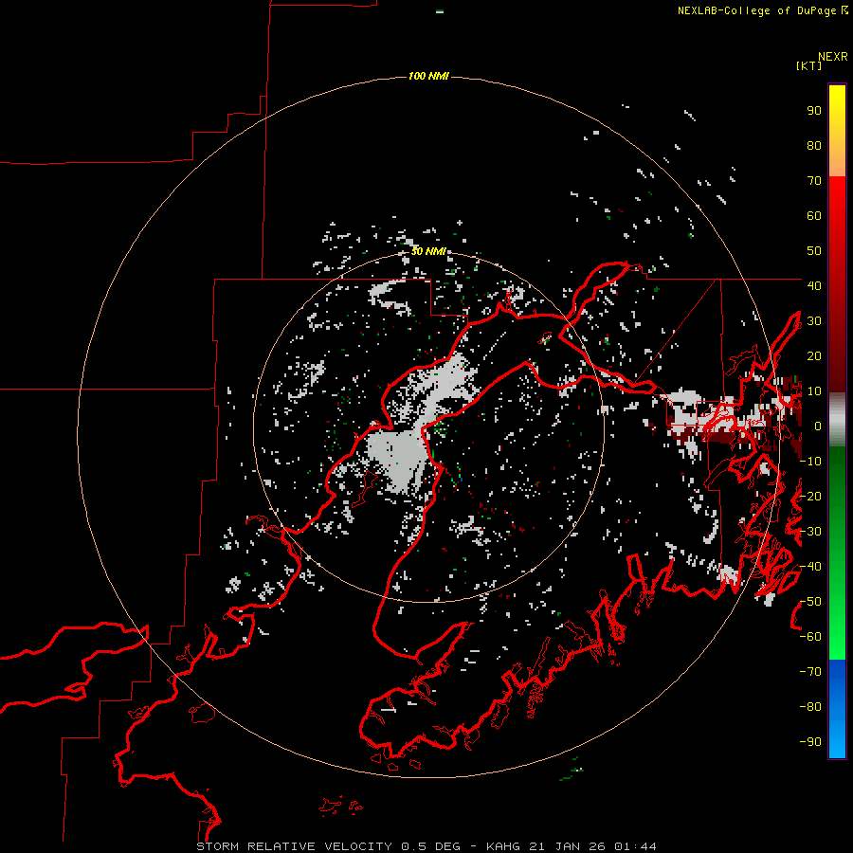
Task: Click the gray zero-velocity segment of color bar
Action: coord(837,420)
